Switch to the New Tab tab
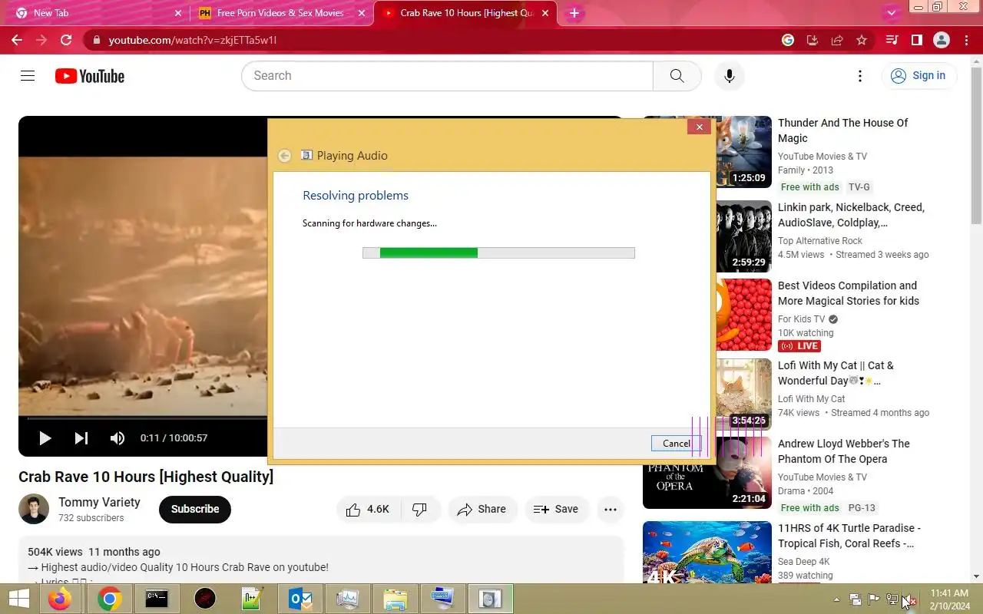 click(x=96, y=13)
